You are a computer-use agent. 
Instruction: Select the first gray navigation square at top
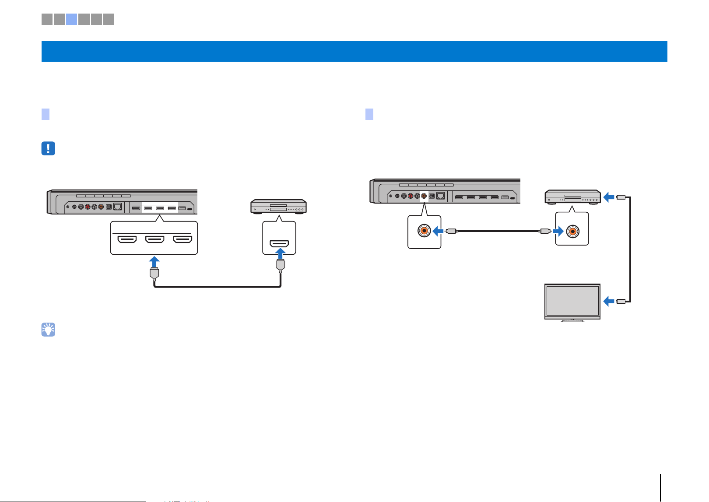click(47, 19)
